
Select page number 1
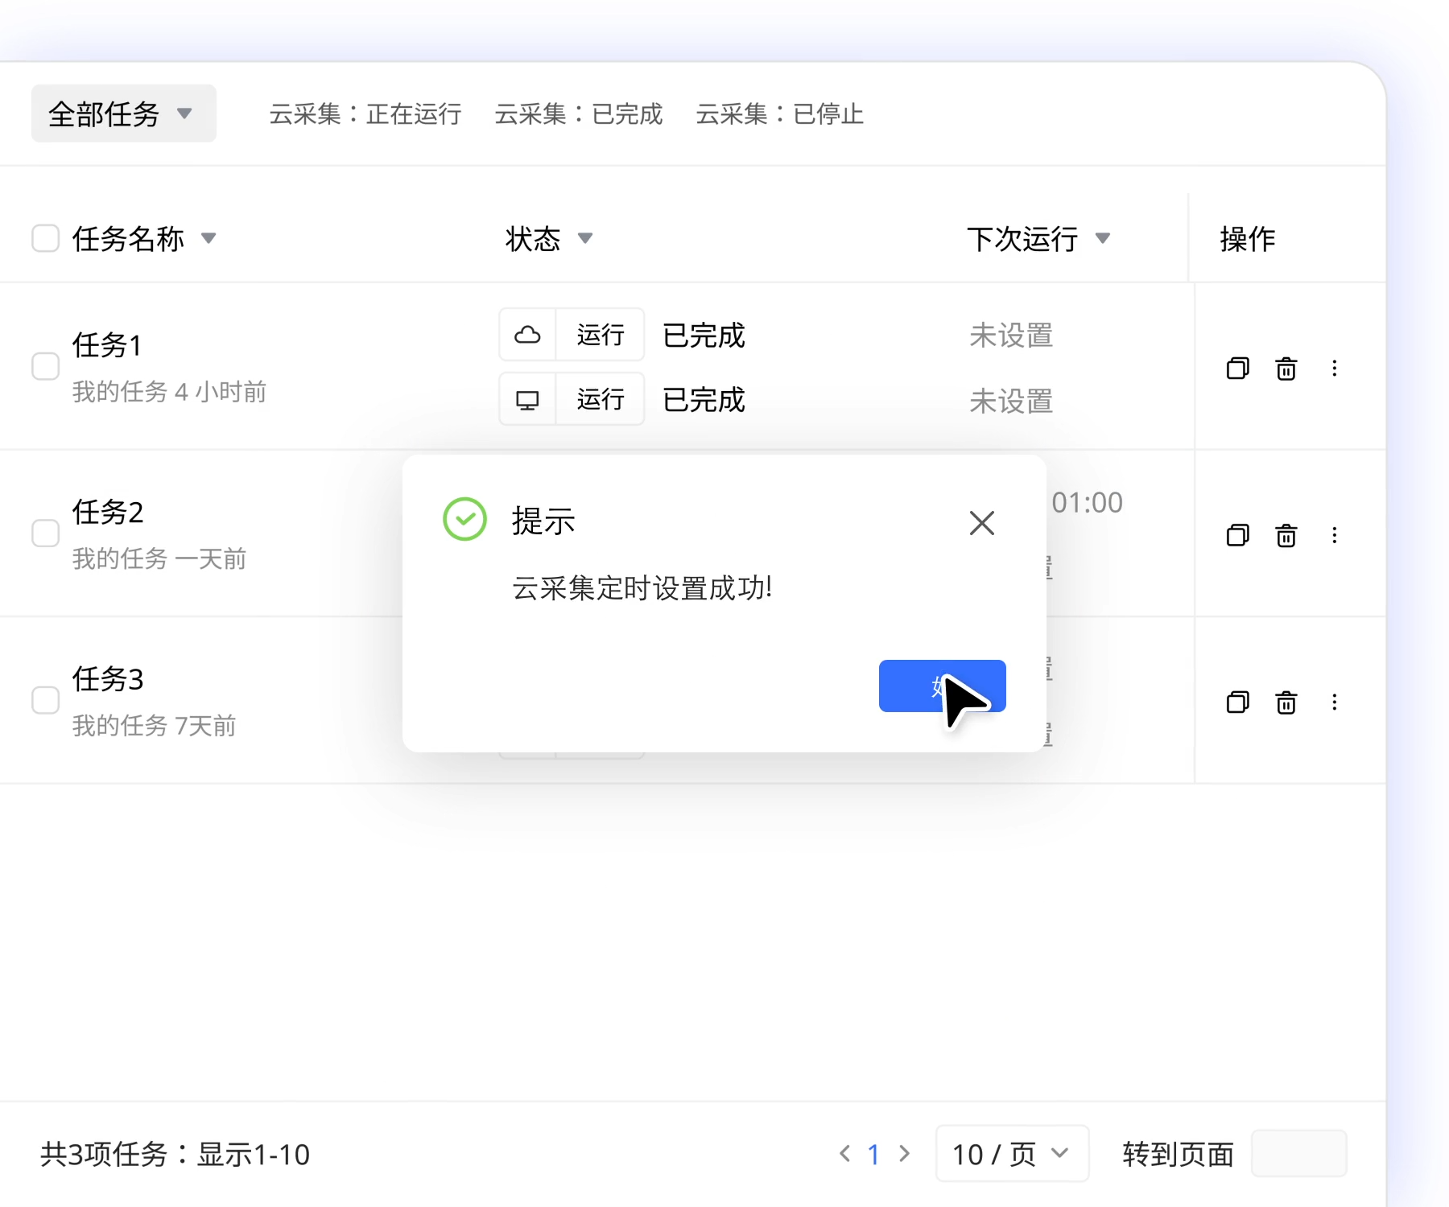point(873,1155)
